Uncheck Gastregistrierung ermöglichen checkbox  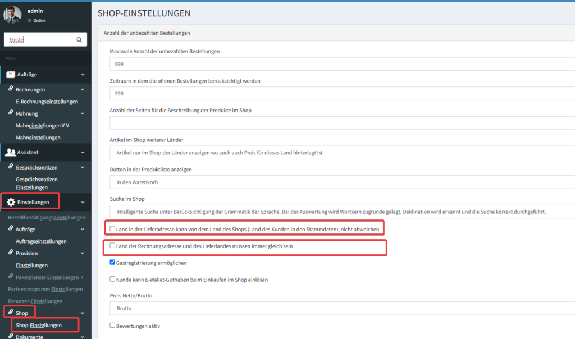pyautogui.click(x=113, y=262)
